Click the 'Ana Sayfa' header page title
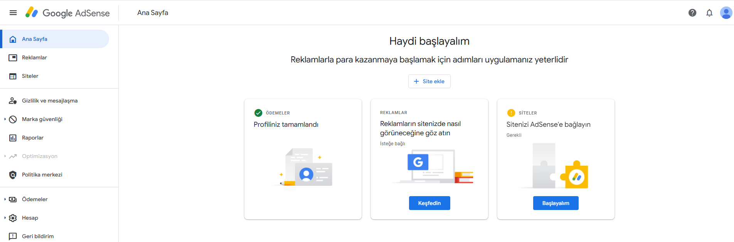This screenshot has width=734, height=242. coord(153,13)
